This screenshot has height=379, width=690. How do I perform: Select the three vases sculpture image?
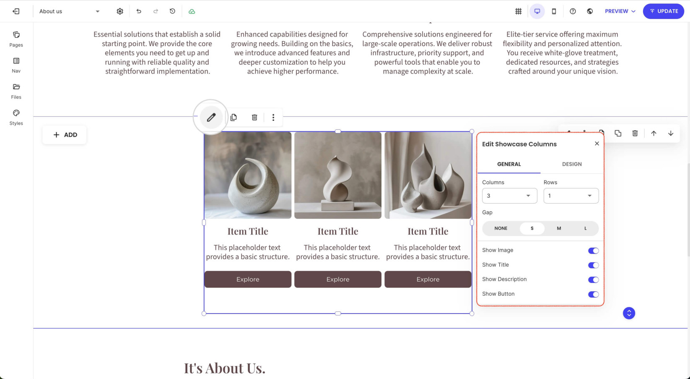428,175
